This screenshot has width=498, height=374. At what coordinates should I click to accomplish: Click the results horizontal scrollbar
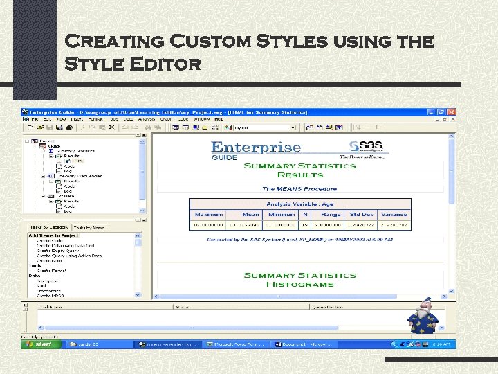tap(299, 296)
